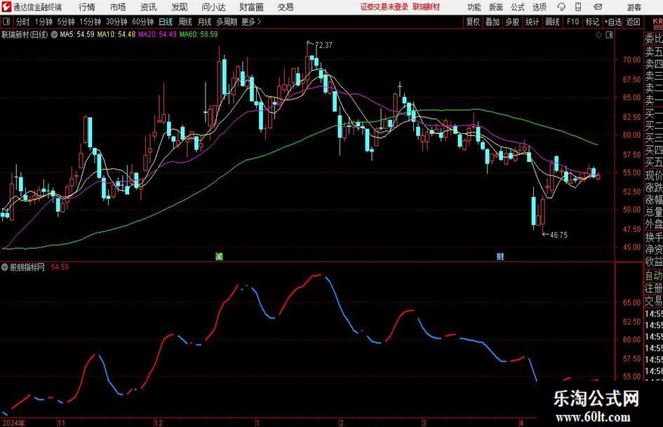
Task: Click the 46.75 low price annotation
Action: click(559, 235)
